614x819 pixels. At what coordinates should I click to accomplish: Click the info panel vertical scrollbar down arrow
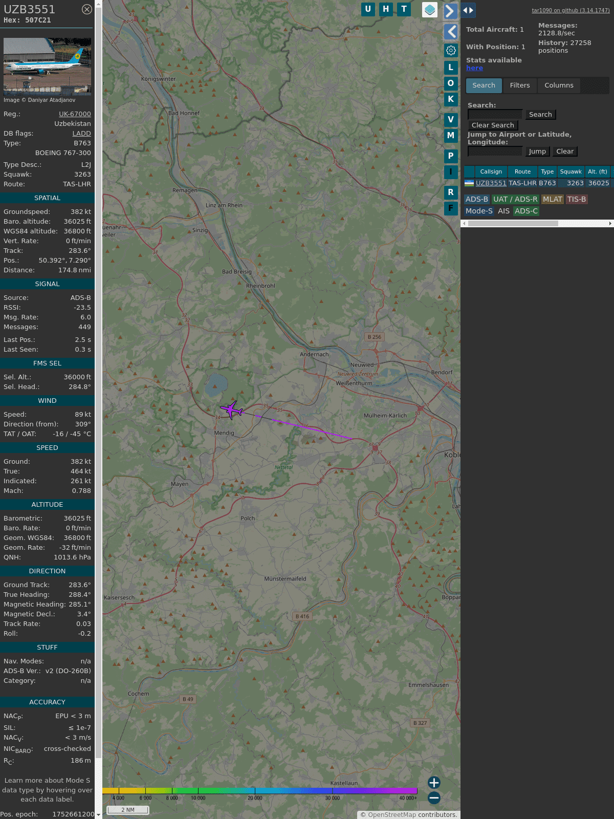pos(98,815)
